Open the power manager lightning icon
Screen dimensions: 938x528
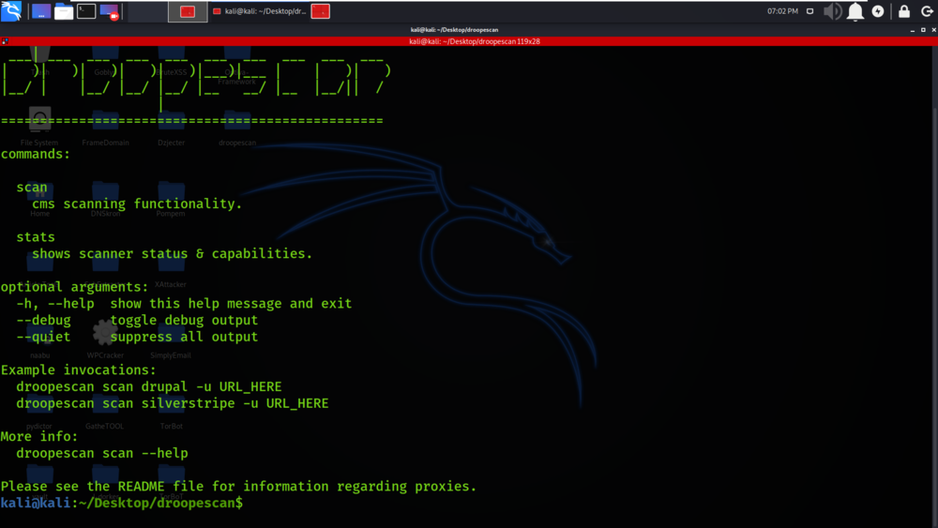point(878,11)
